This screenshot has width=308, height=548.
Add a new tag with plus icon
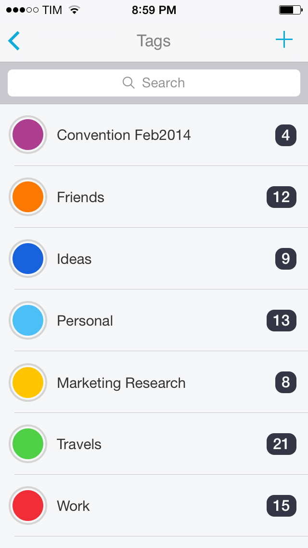click(284, 40)
